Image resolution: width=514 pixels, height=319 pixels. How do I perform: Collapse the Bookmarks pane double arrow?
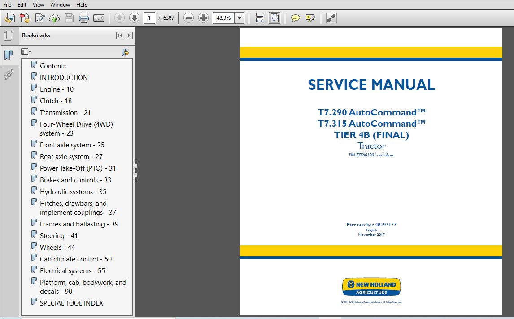click(x=120, y=35)
